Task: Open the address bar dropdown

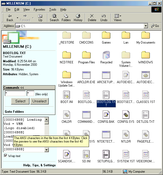Action: 146,26
